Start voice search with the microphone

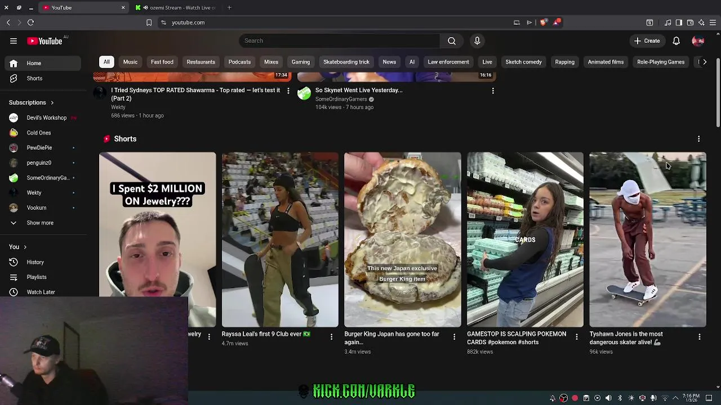pyautogui.click(x=477, y=40)
